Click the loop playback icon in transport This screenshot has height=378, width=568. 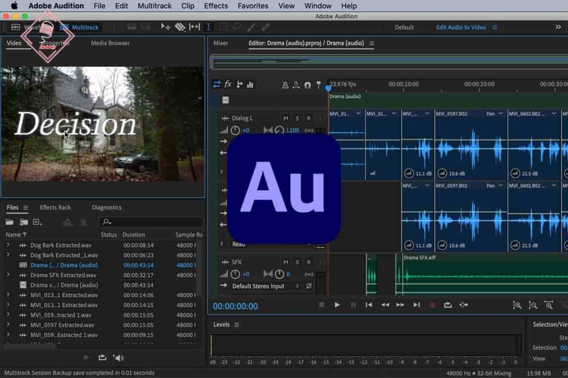448,305
